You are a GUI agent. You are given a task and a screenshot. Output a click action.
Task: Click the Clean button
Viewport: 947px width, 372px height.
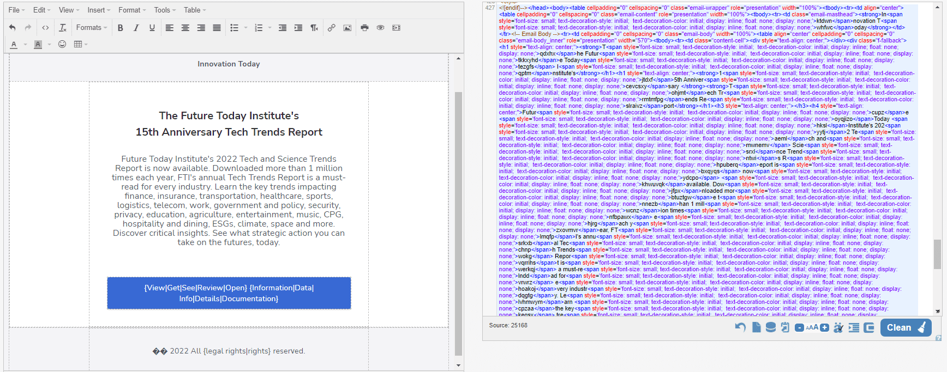(906, 327)
